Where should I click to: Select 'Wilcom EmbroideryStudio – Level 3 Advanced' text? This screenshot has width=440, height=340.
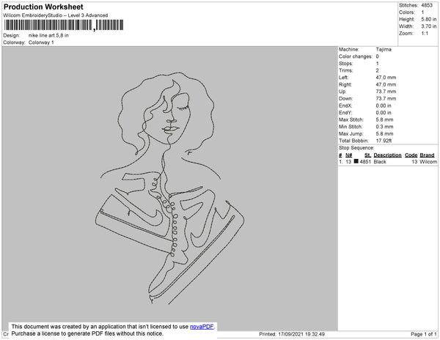[x=56, y=15]
